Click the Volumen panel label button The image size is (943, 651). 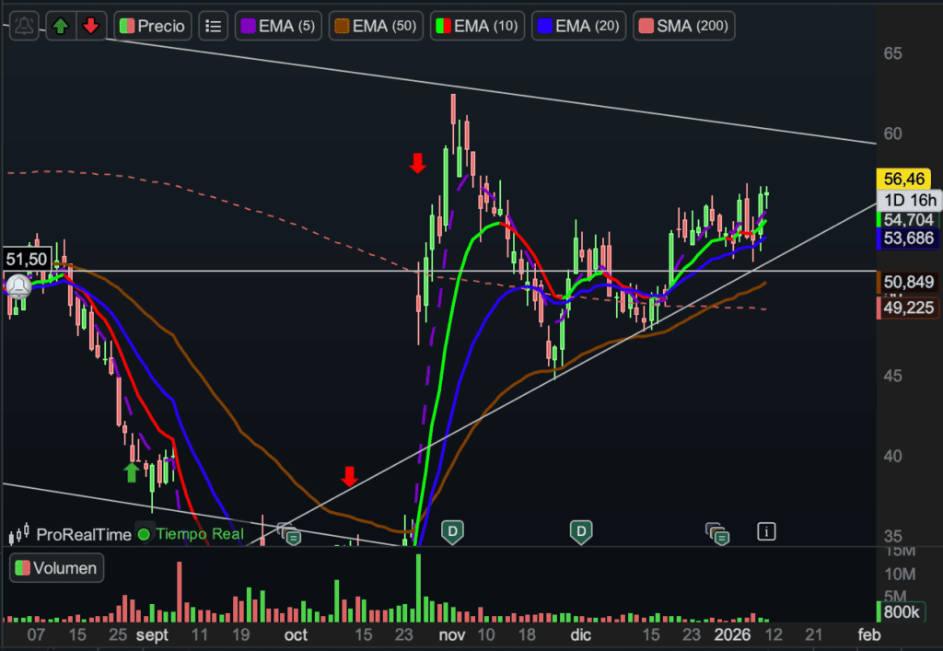tap(56, 568)
